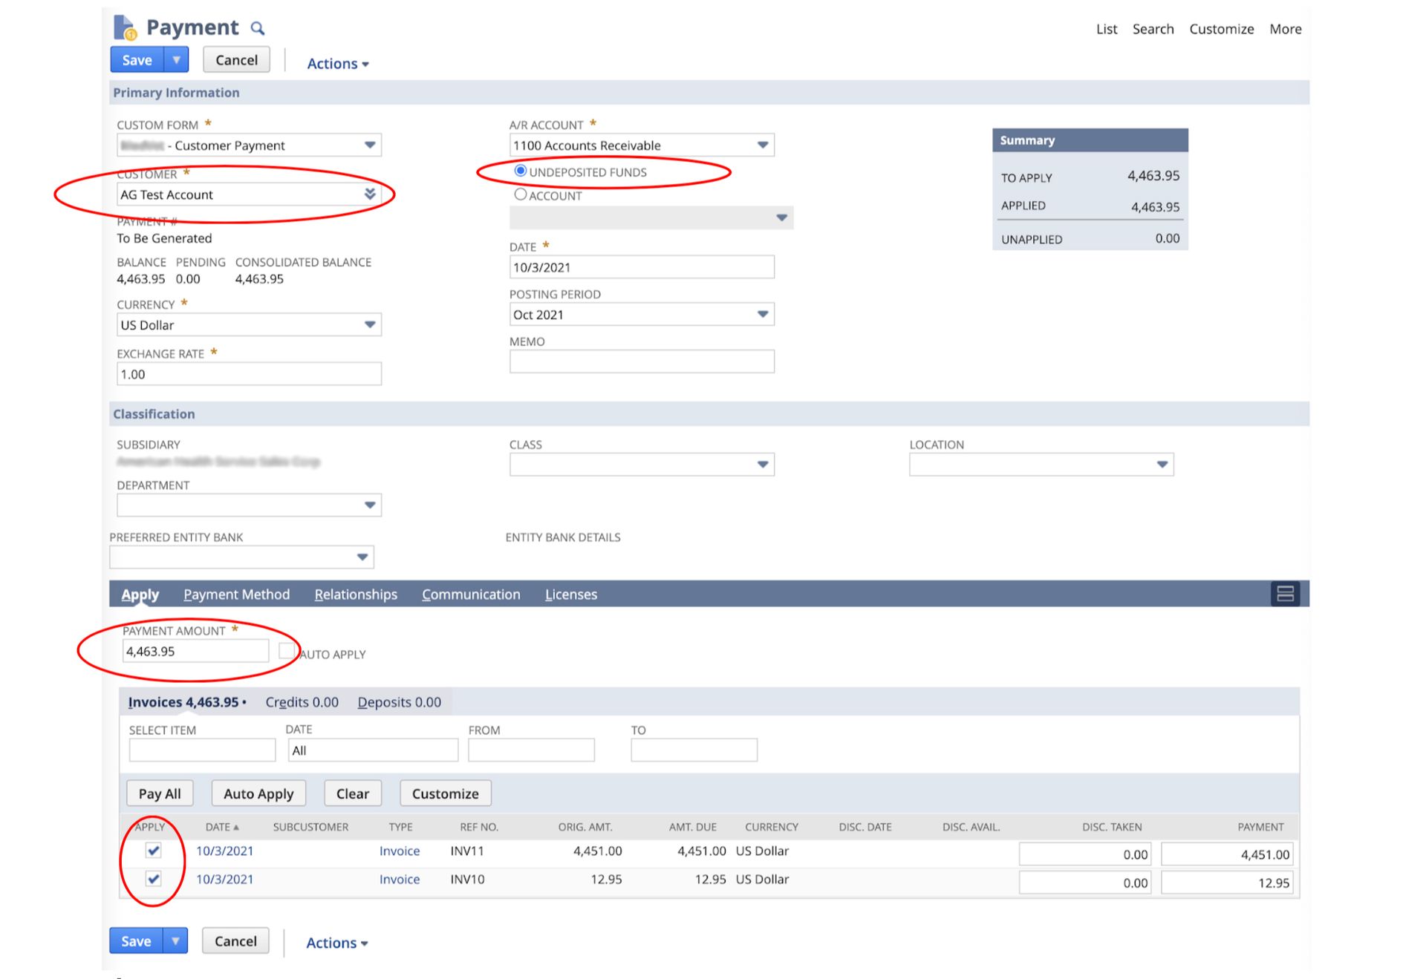Open the bottom Actions menu
The height and width of the screenshot is (979, 1426).
pyautogui.click(x=337, y=943)
